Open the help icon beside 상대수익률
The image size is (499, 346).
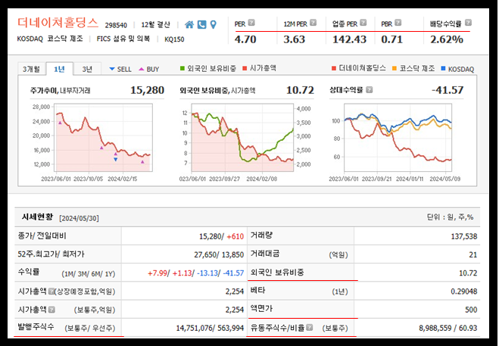pyautogui.click(x=370, y=90)
